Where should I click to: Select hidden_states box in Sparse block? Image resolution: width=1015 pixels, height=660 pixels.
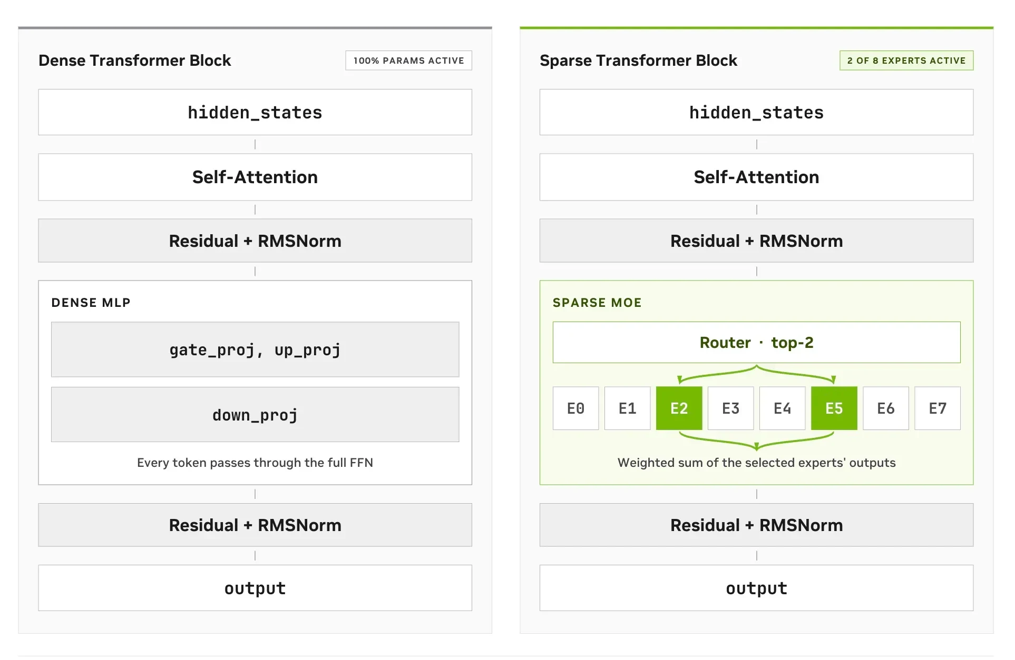(757, 113)
